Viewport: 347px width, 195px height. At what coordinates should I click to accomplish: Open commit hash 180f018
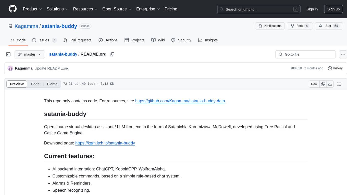pyautogui.click(x=296, y=68)
